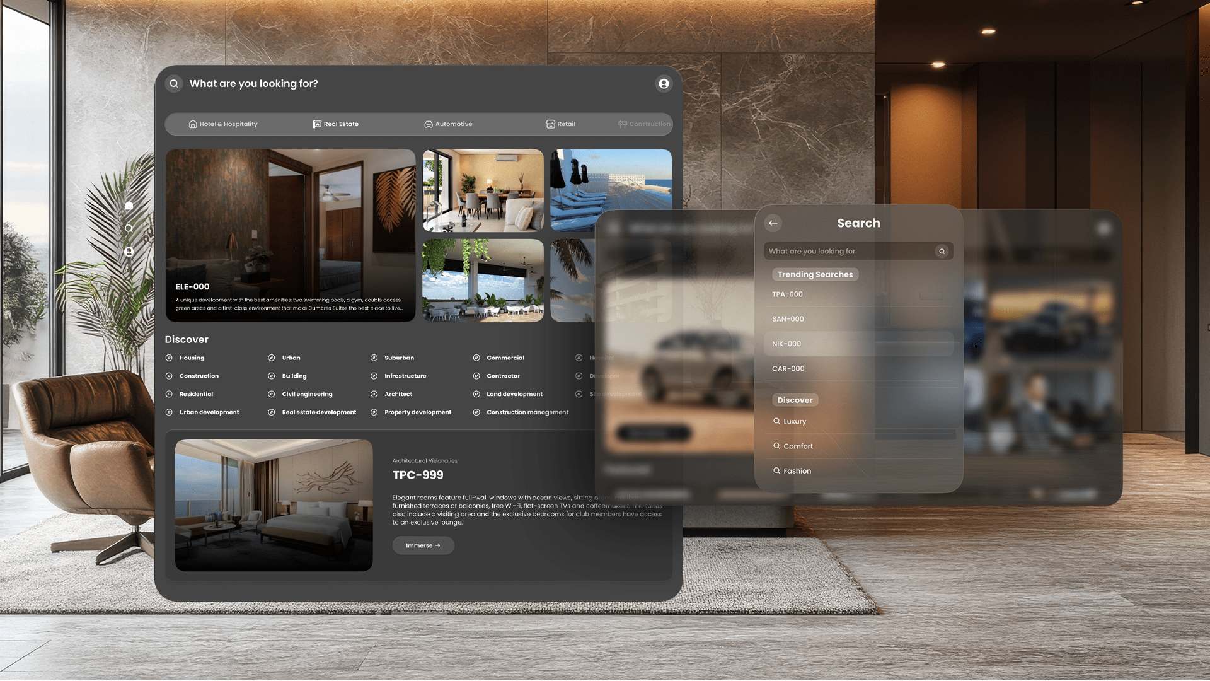This screenshot has width=1210, height=681.
Task: Click the back arrow icon in Search panel
Action: click(774, 222)
